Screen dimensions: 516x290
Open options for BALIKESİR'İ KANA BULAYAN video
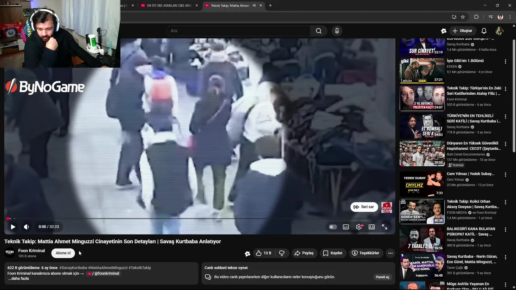point(505,230)
